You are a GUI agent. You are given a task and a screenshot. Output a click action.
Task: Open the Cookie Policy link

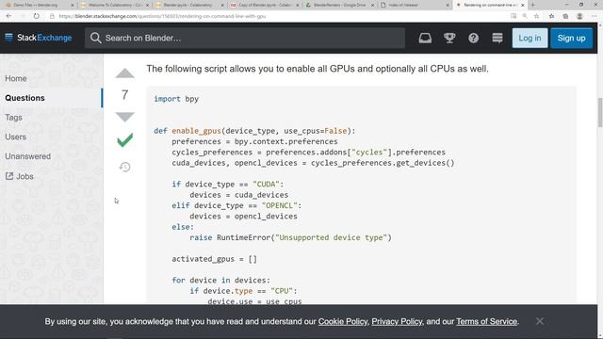click(x=343, y=321)
